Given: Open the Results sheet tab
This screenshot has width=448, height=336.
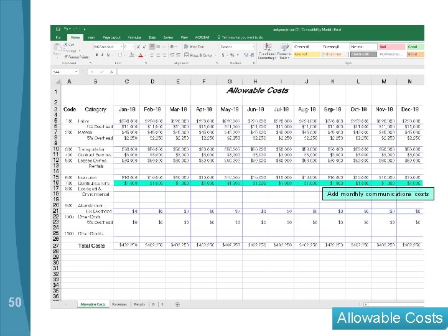Looking at the screenshot, I should (139, 304).
